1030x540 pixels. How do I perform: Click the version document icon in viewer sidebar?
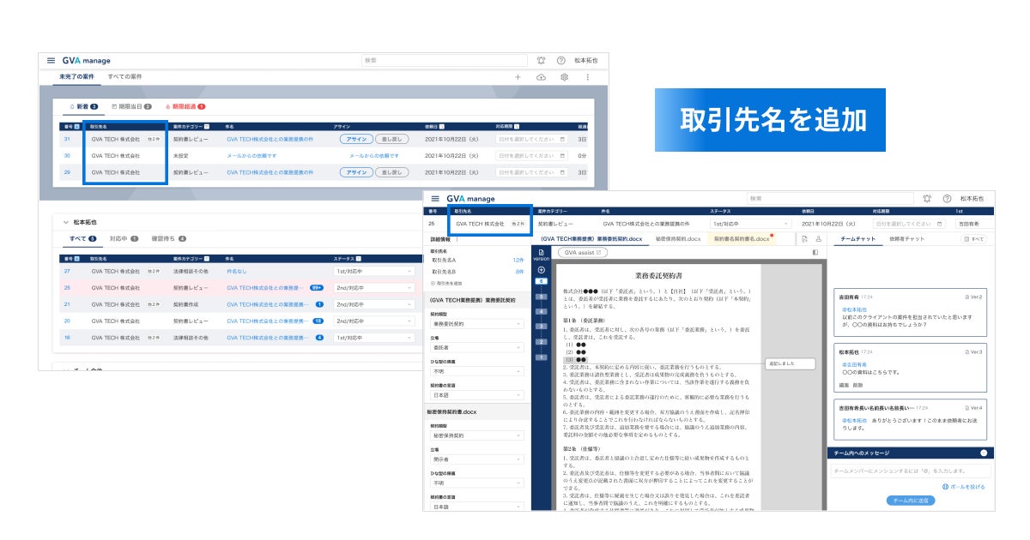[x=541, y=252]
